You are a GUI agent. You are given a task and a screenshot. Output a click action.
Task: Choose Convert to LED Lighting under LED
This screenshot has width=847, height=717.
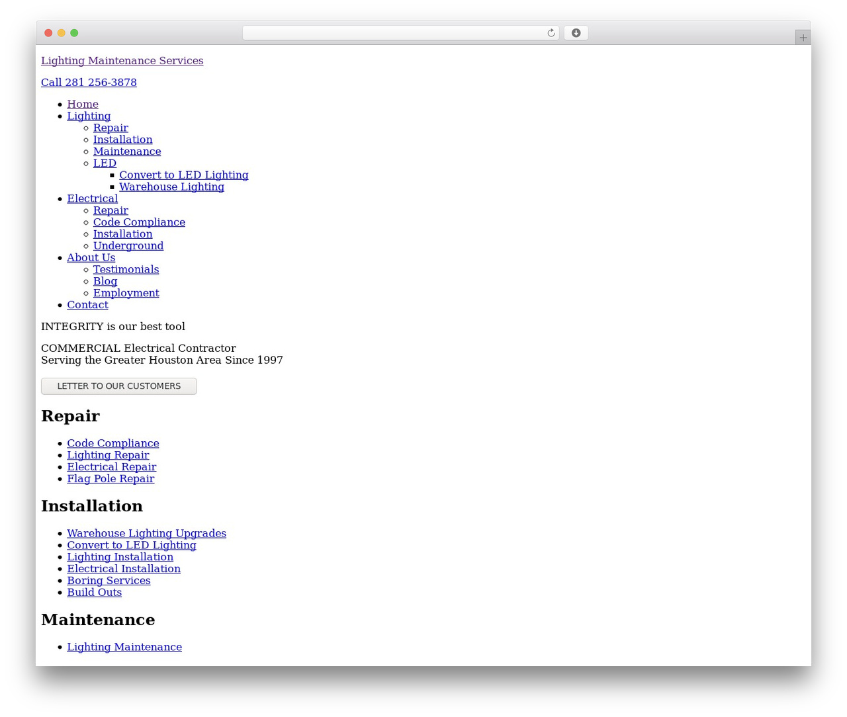pyautogui.click(x=184, y=175)
